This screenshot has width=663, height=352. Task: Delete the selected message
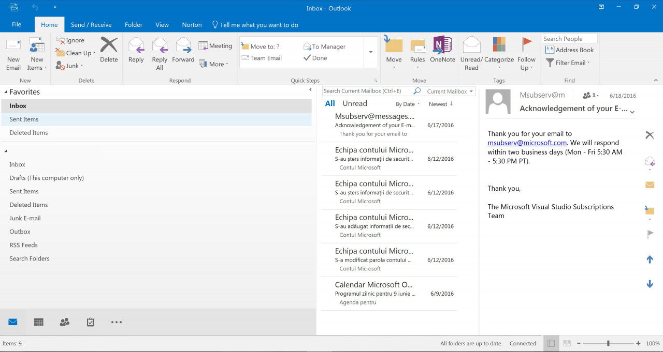coord(109,50)
